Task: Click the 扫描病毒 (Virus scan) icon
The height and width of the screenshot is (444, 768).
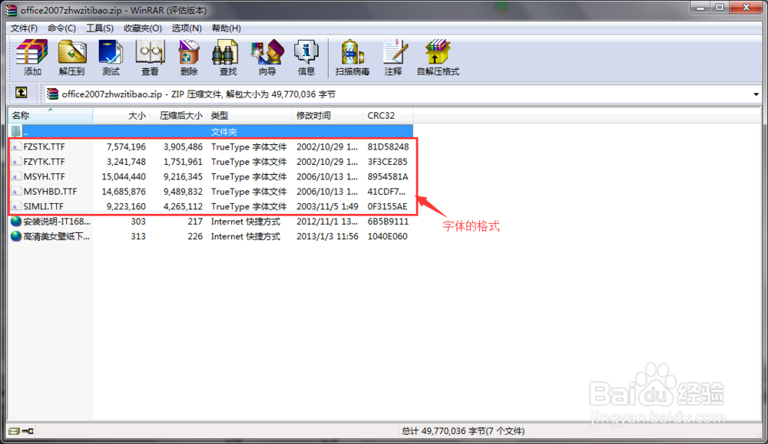Action: click(353, 52)
